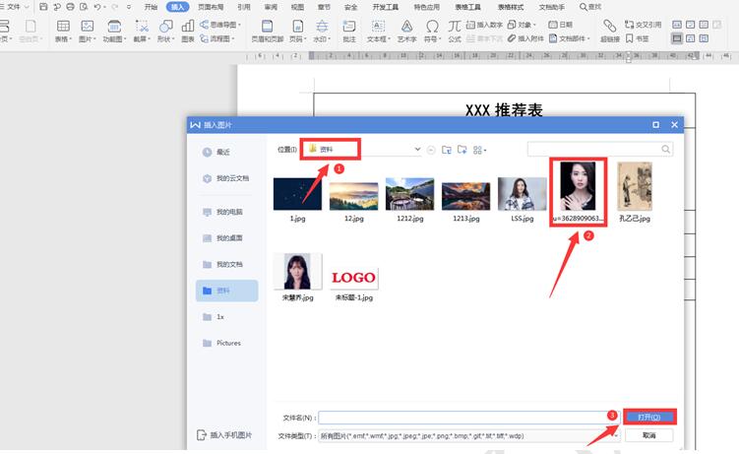
Task: Click the 艺术字 WordArt icon
Action: tap(406, 32)
